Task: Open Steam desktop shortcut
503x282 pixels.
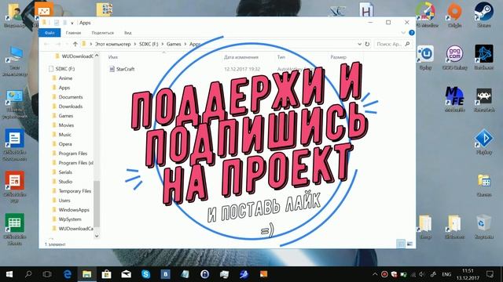Action: point(484,15)
